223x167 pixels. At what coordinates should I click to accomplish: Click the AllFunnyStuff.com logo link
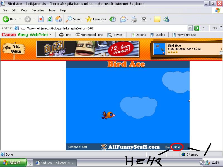(130, 147)
